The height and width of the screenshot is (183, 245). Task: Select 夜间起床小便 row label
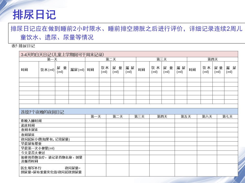(45, 139)
